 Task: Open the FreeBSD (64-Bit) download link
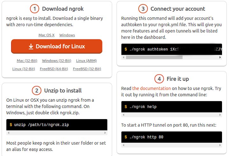[x=54, y=69]
